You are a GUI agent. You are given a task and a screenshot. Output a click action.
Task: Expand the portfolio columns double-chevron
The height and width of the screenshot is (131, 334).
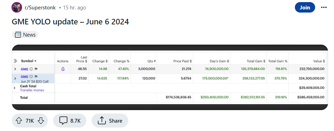(x=15, y=61)
